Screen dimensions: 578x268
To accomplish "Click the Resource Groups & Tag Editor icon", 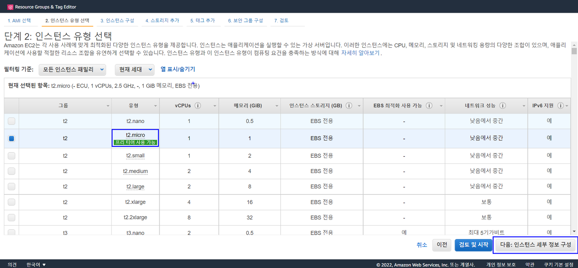I will coord(10,7).
